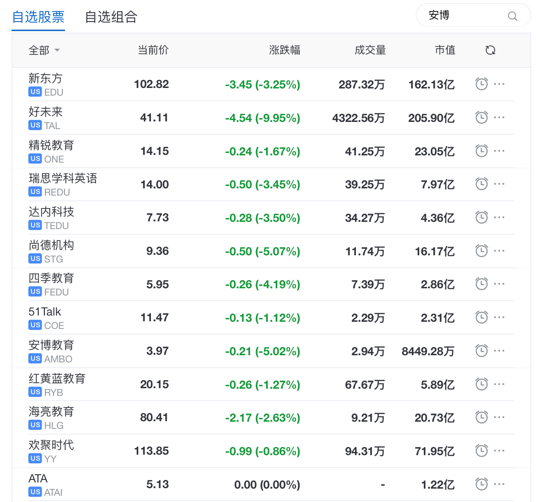Sort by the 成交量 column header
The width and height of the screenshot is (538, 502).
[370, 50]
